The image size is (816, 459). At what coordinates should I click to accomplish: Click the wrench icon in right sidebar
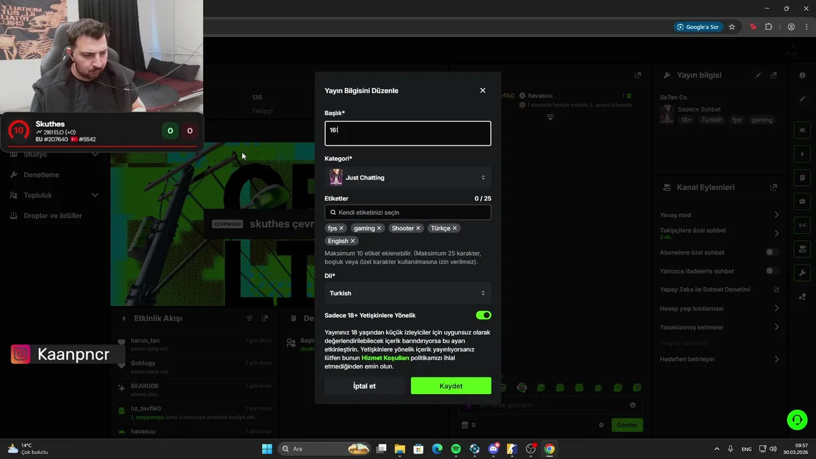pyautogui.click(x=802, y=273)
